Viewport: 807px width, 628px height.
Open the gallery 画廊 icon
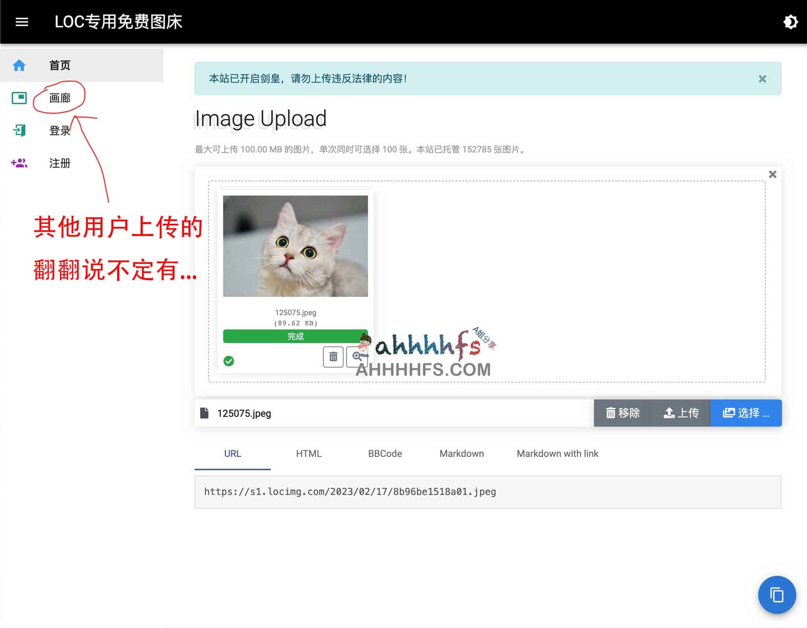(x=19, y=98)
